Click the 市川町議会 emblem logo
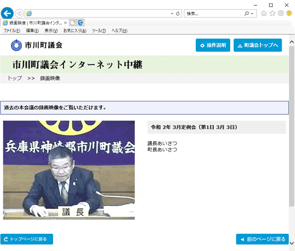This screenshot has width=295, height=251. (x=16, y=45)
